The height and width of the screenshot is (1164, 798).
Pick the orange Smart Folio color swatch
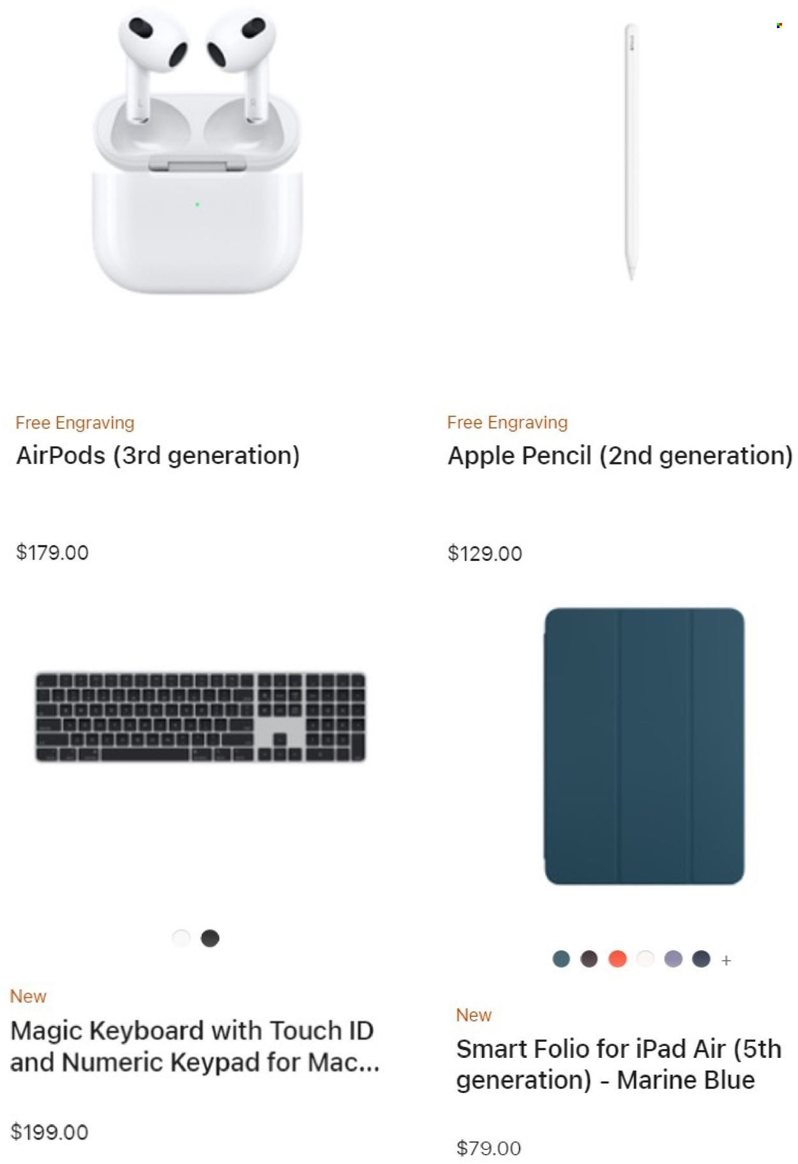point(617,959)
